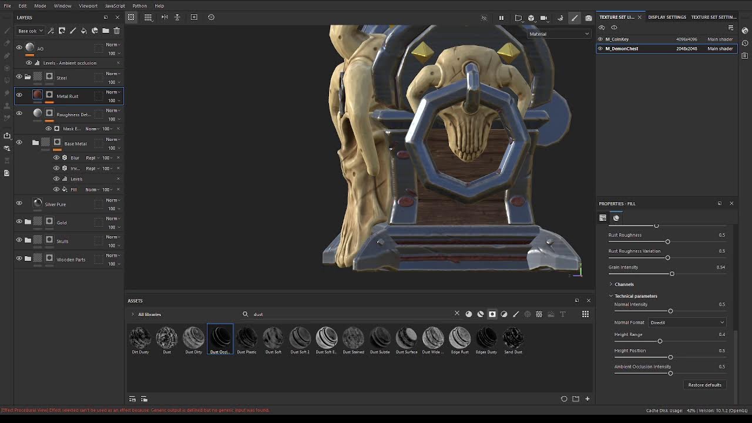
Task: Open the opacity dropdown of the AO layer
Action: (113, 53)
